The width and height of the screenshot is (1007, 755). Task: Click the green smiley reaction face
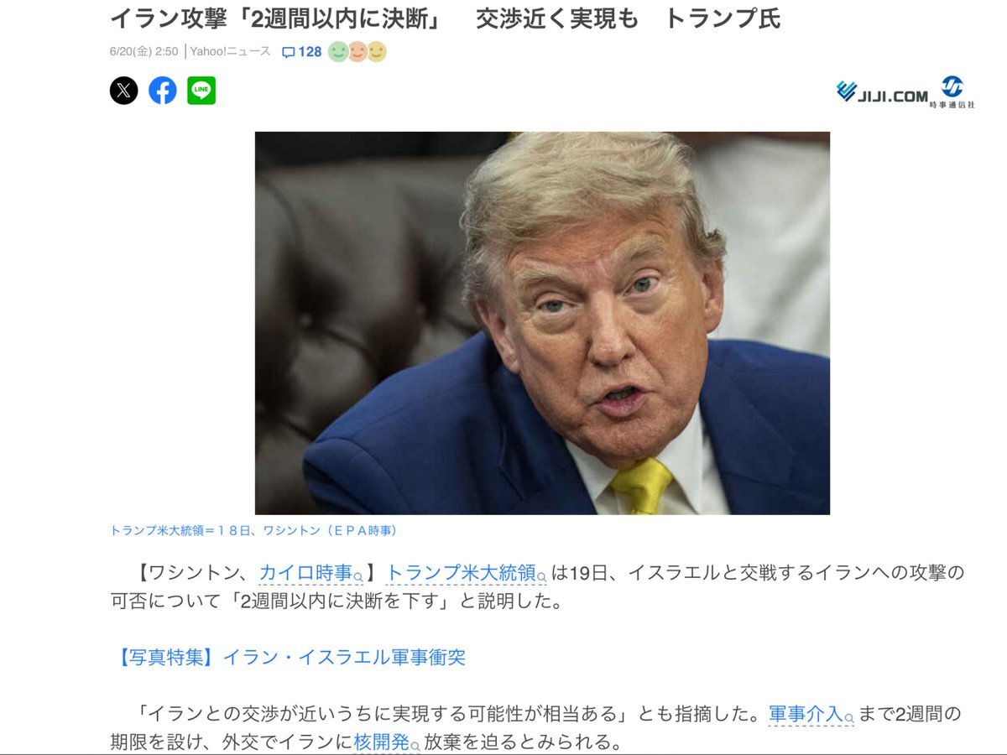click(338, 52)
